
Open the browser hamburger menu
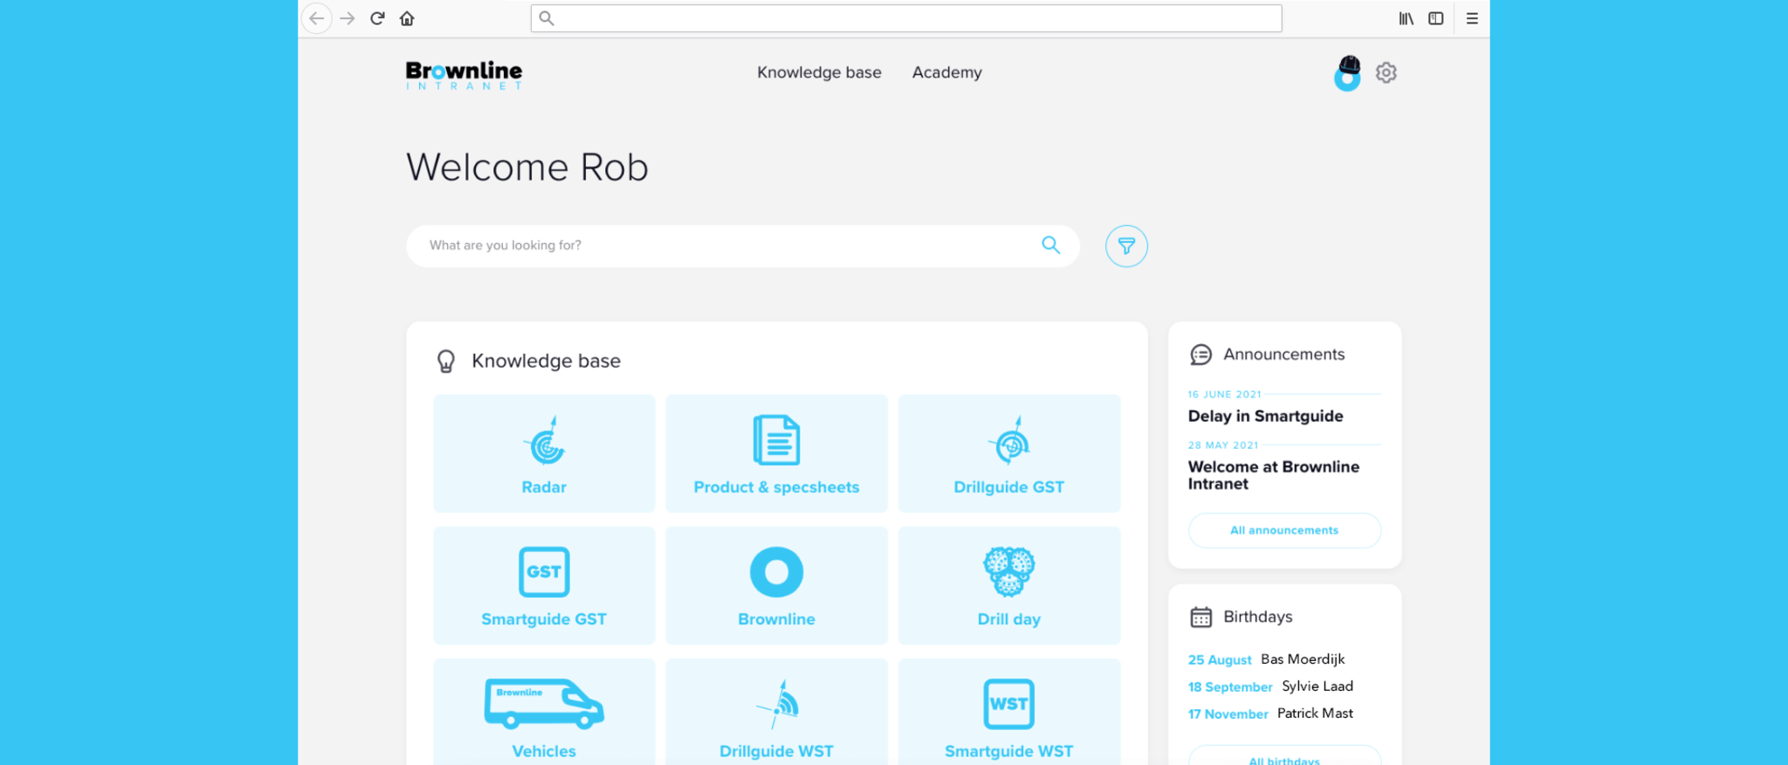pyautogui.click(x=1472, y=18)
